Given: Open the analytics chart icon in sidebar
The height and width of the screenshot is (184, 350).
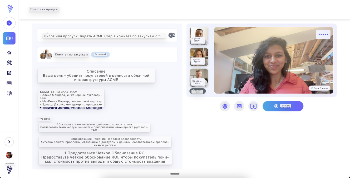Looking at the screenshot, I should [9, 73].
